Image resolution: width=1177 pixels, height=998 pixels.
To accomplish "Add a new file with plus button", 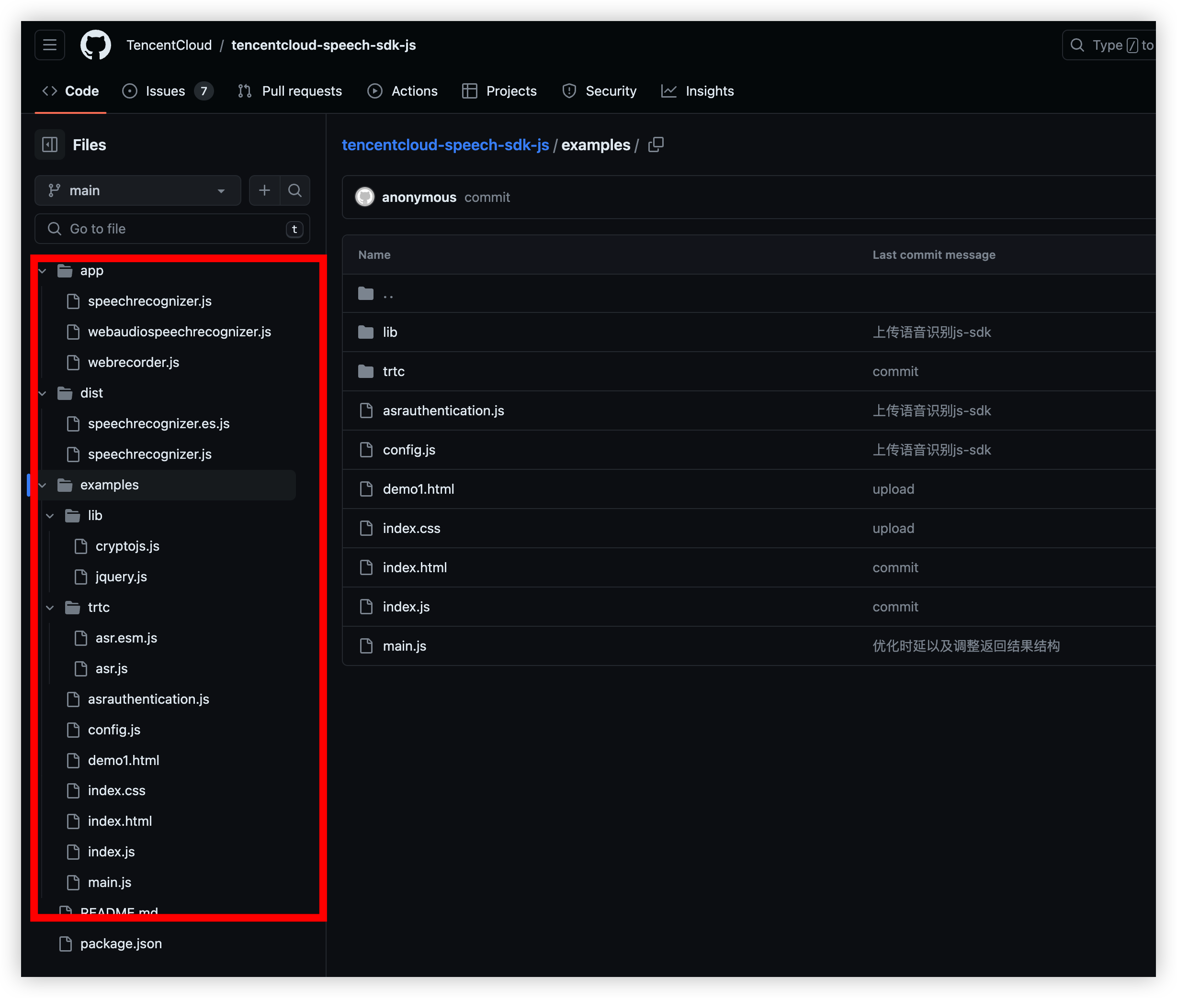I will pos(264,191).
